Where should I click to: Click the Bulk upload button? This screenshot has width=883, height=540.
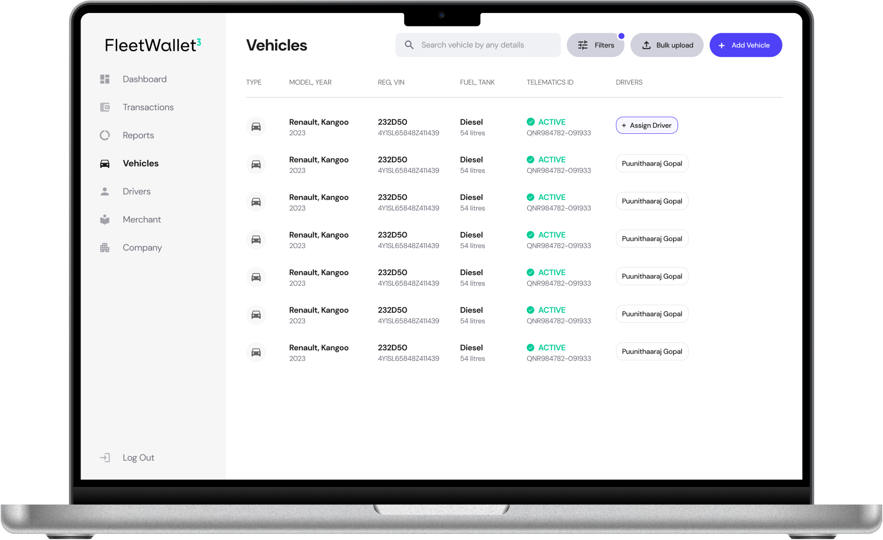[x=667, y=45]
